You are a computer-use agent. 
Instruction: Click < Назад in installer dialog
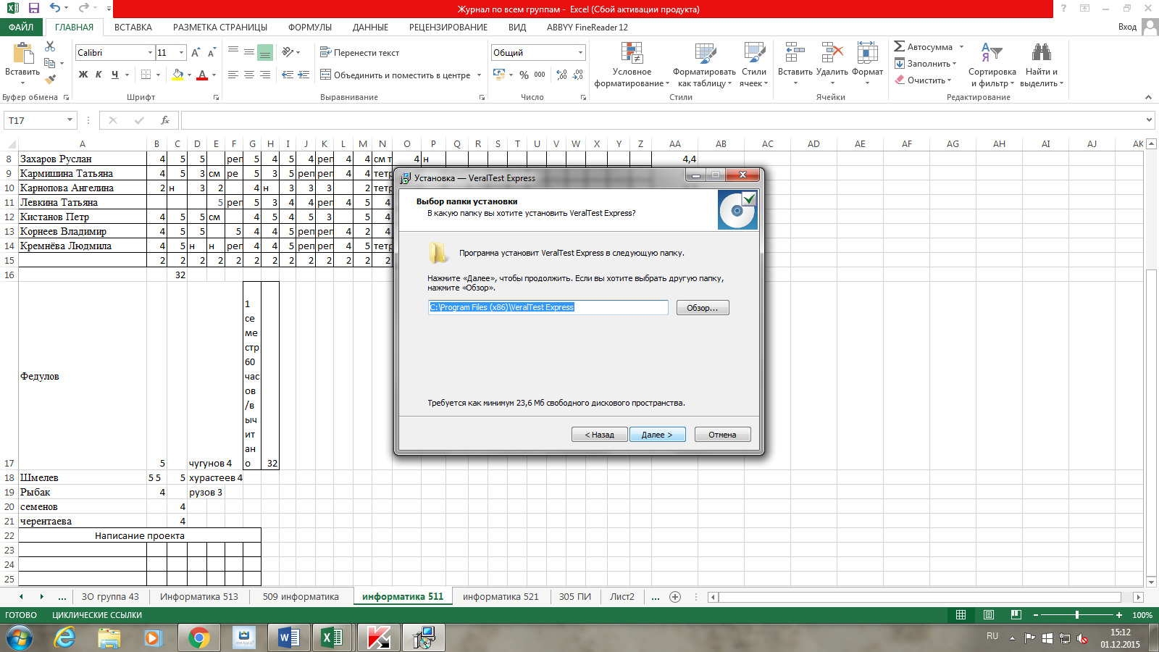click(x=600, y=435)
